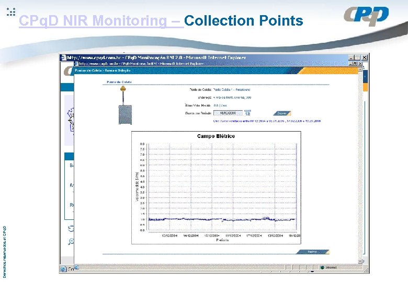Image resolution: width=408 pixels, height=282 pixels.
Task: Click the IE page icon in the inner popup title bar
Action: click(x=76, y=64)
